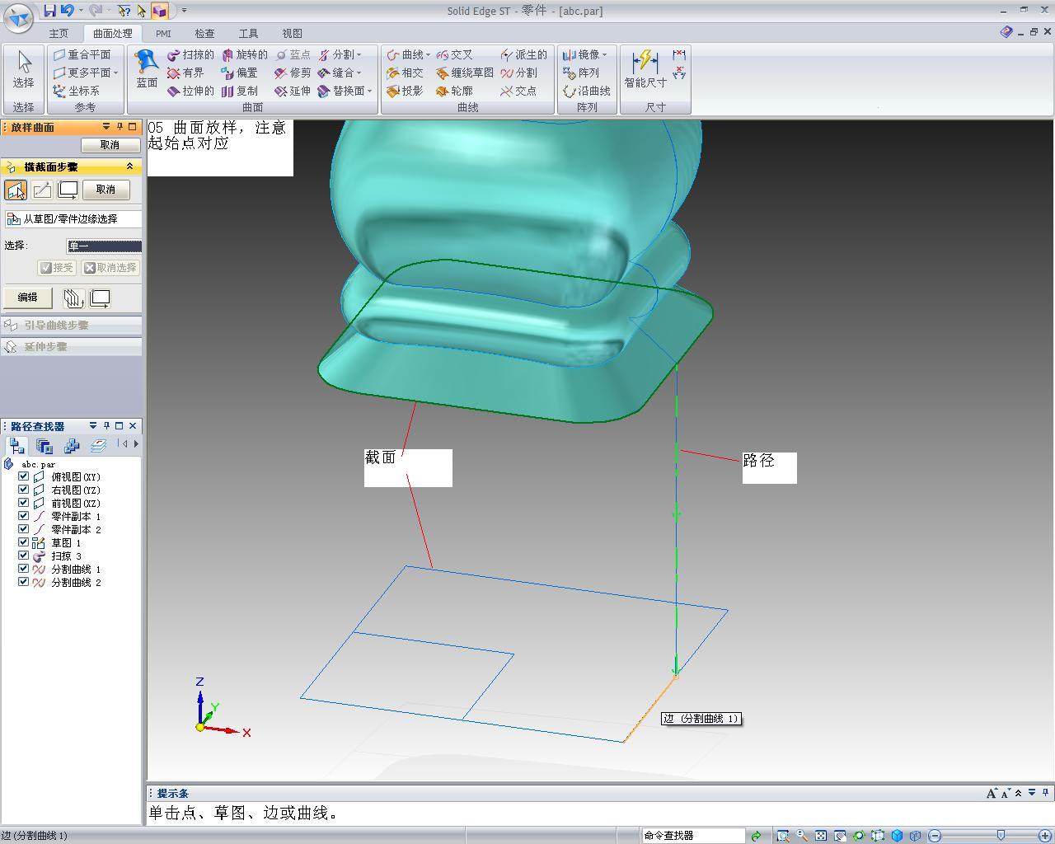
Task: Toggle visibility checkbox for 俯视图(XY)
Action: (24, 476)
